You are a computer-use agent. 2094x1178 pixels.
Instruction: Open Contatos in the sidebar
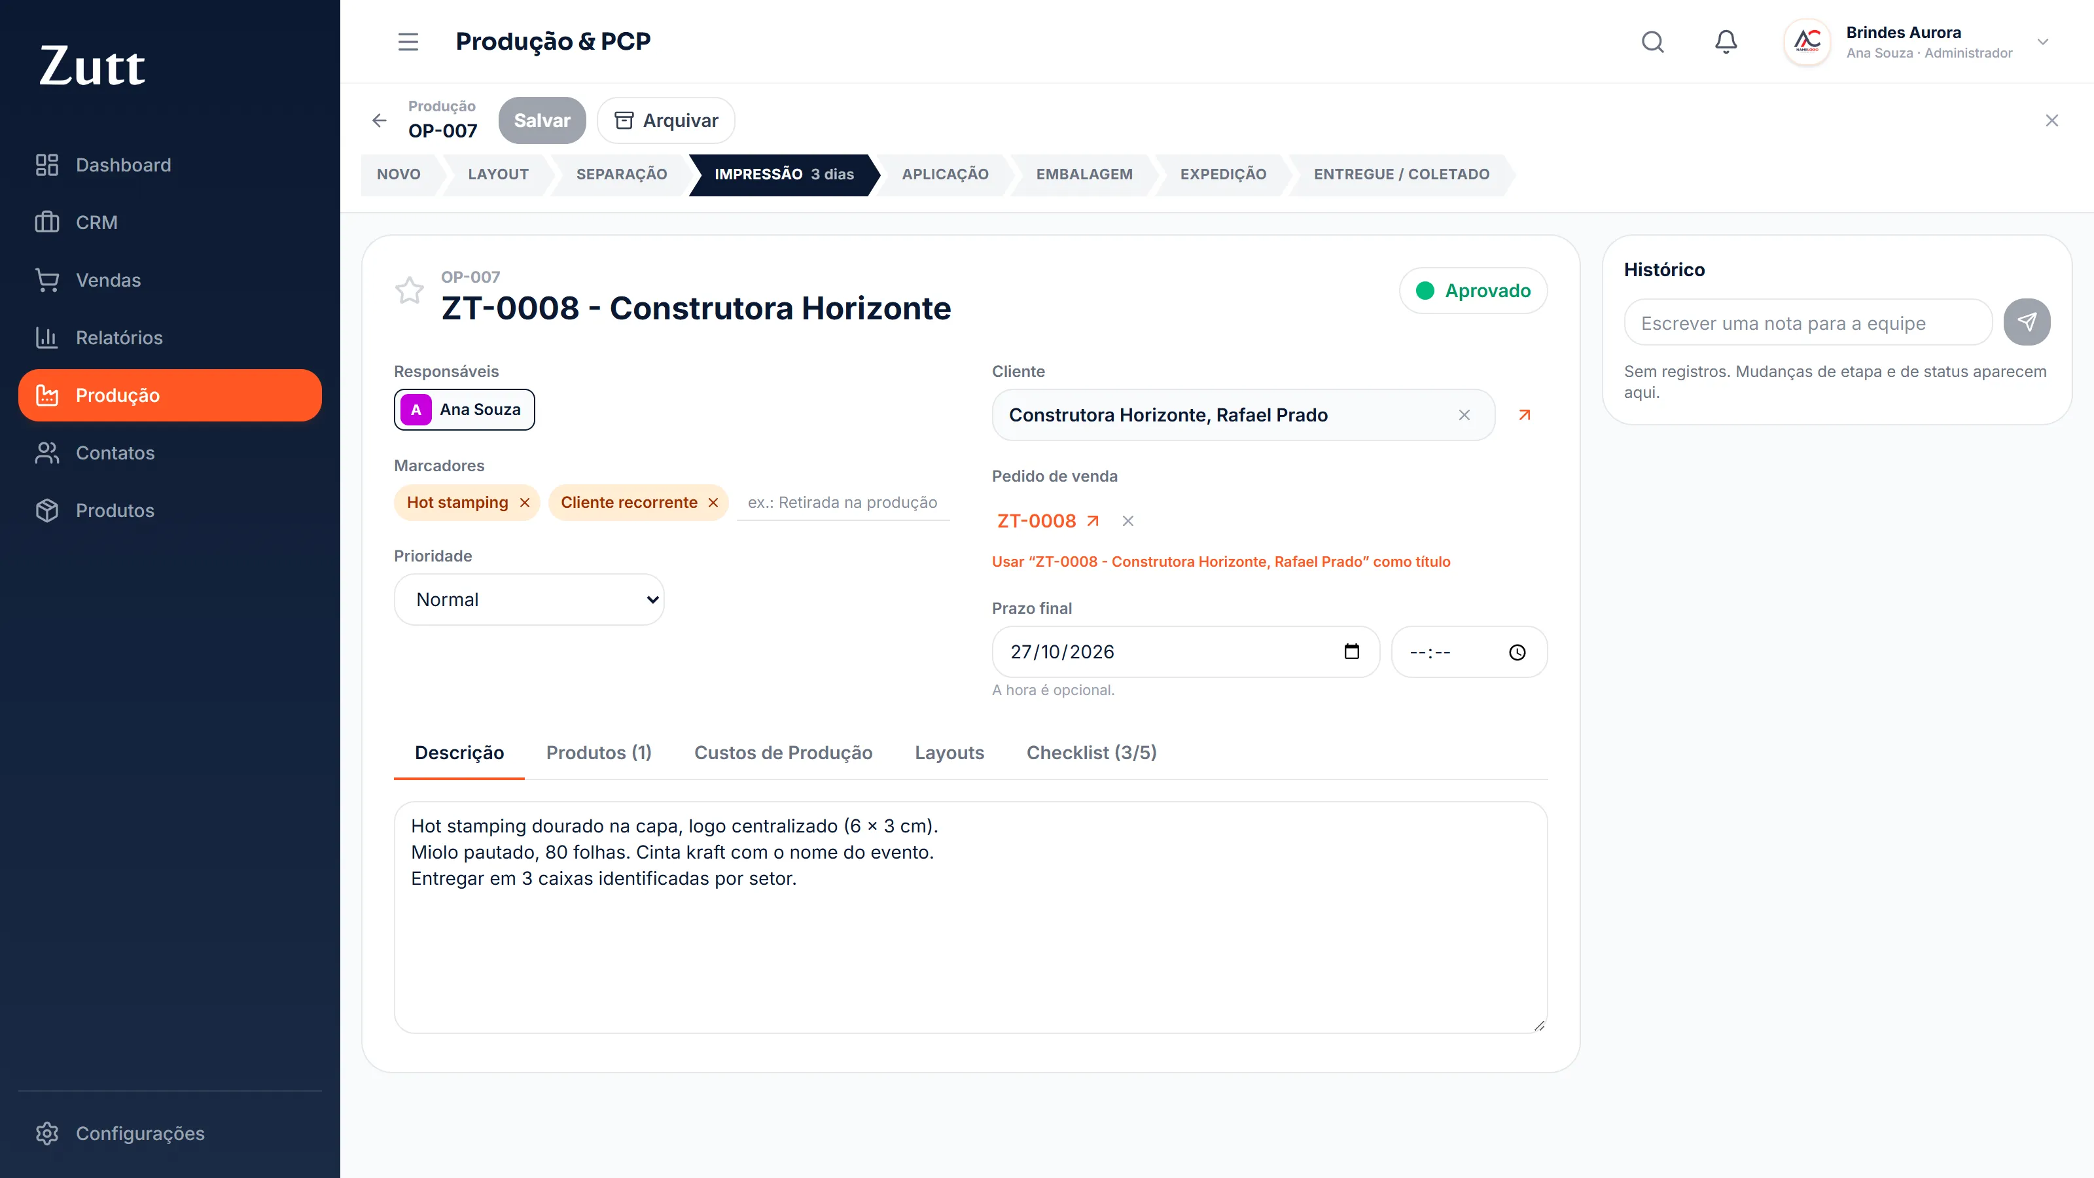[x=170, y=453]
